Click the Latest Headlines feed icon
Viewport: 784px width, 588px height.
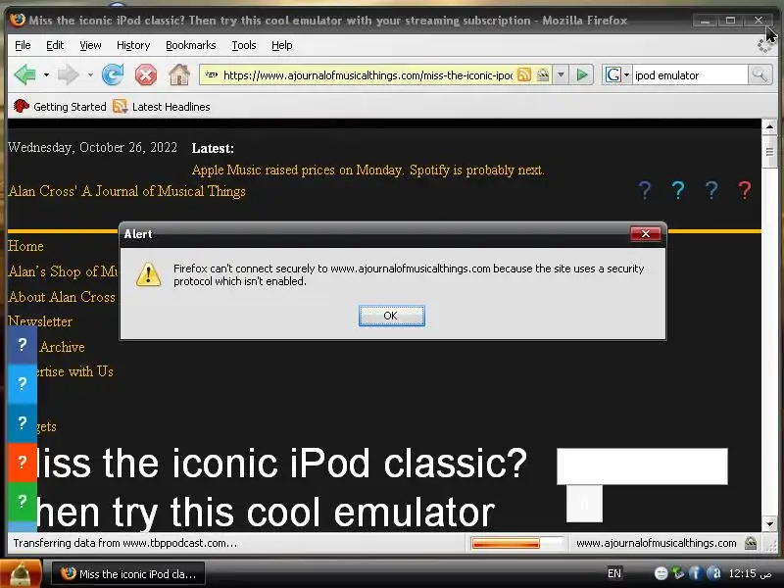(x=120, y=106)
